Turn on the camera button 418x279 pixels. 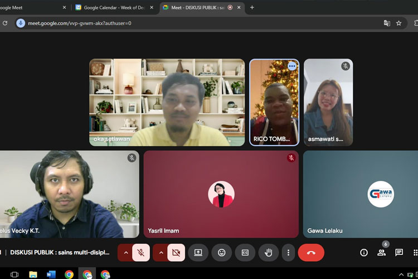pos(176,253)
